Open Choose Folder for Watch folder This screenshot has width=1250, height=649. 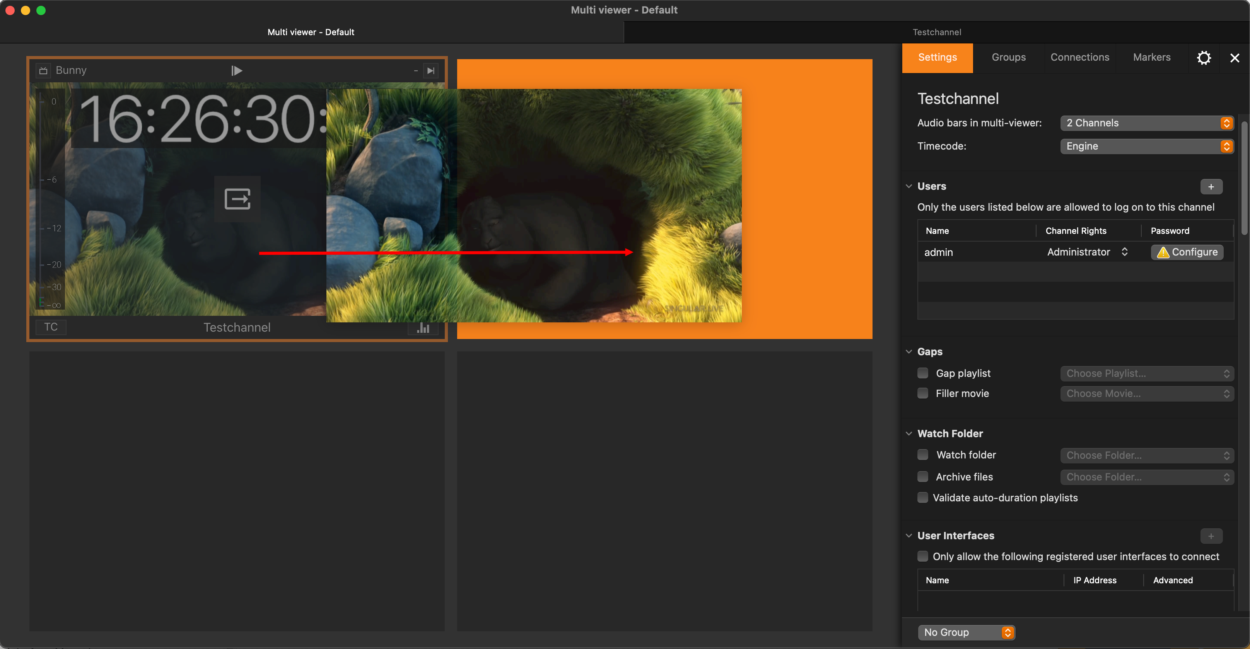(1147, 455)
